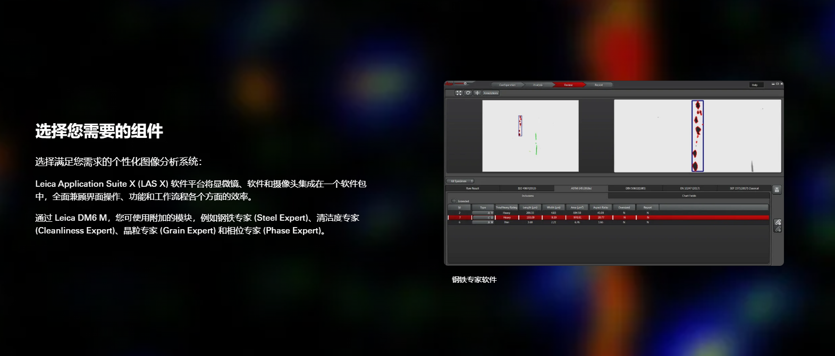Open the SEP 1571 Classical tab
Viewport: 835px width, 356px height.
pos(744,188)
